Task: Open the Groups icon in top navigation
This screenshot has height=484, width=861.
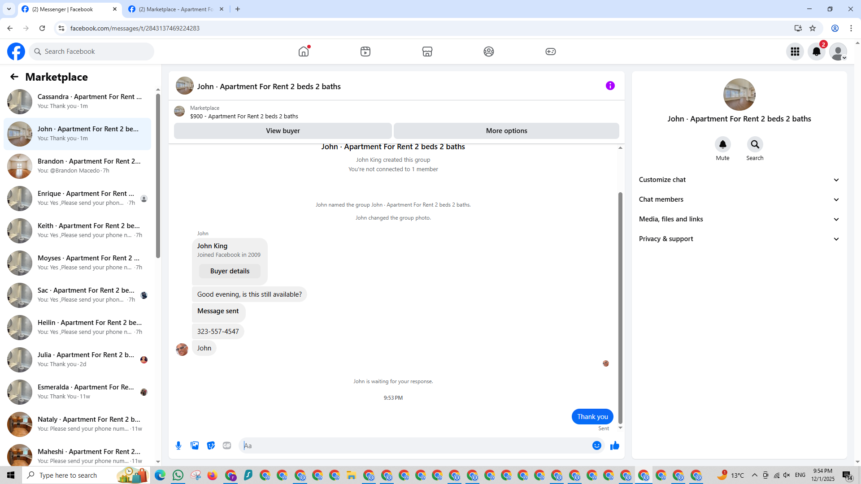Action: 489,52
